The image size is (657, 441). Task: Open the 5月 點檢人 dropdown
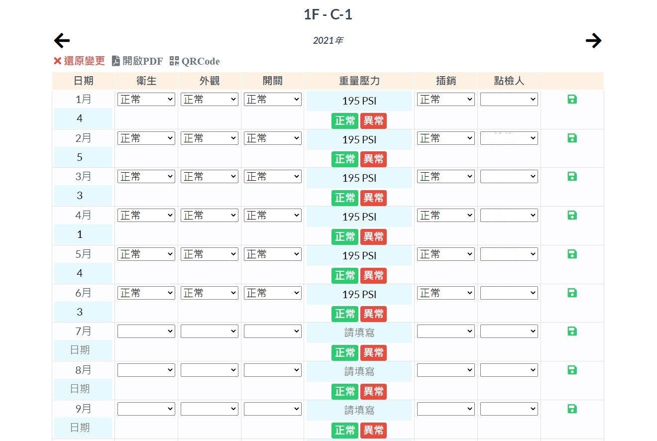pyautogui.click(x=509, y=254)
